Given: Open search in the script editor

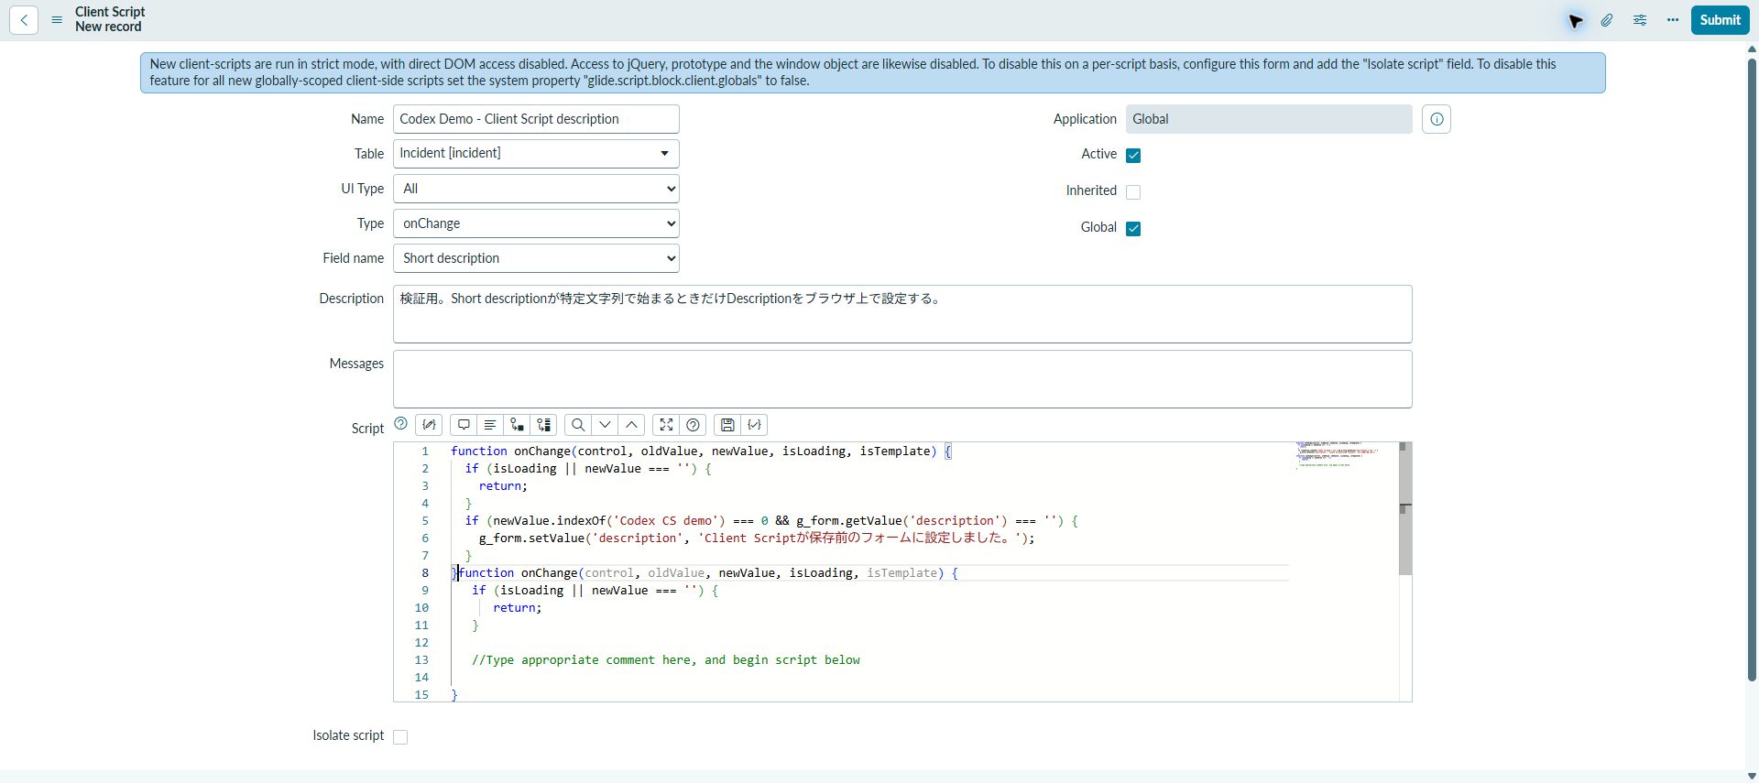Looking at the screenshot, I should point(578,425).
